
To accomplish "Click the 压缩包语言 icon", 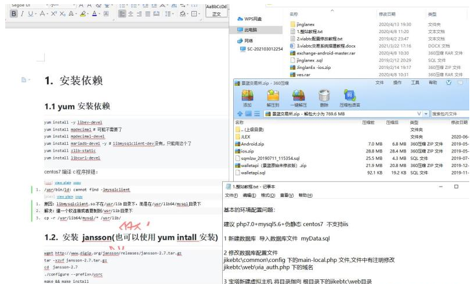I will pos(349,97).
